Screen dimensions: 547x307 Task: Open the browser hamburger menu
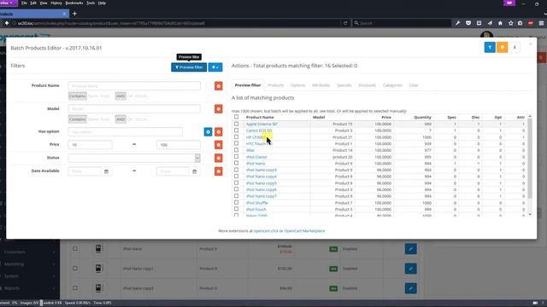(541, 23)
